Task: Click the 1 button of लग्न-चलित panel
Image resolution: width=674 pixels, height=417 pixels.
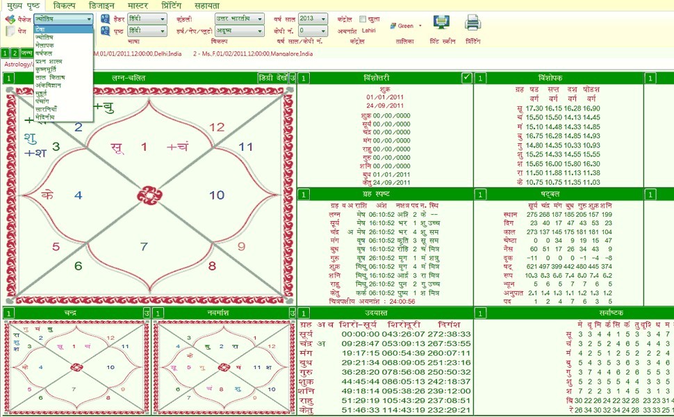Action: (8, 79)
